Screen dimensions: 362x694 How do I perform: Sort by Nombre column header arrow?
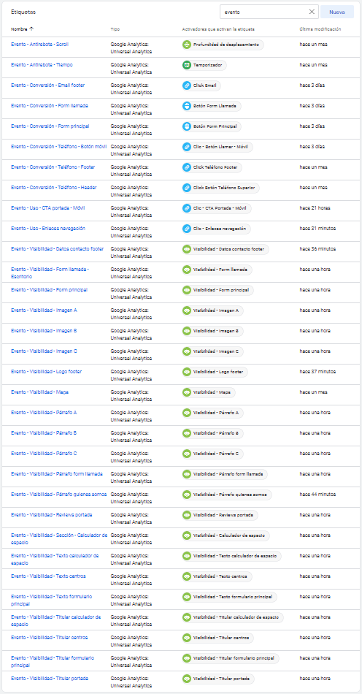(x=31, y=29)
